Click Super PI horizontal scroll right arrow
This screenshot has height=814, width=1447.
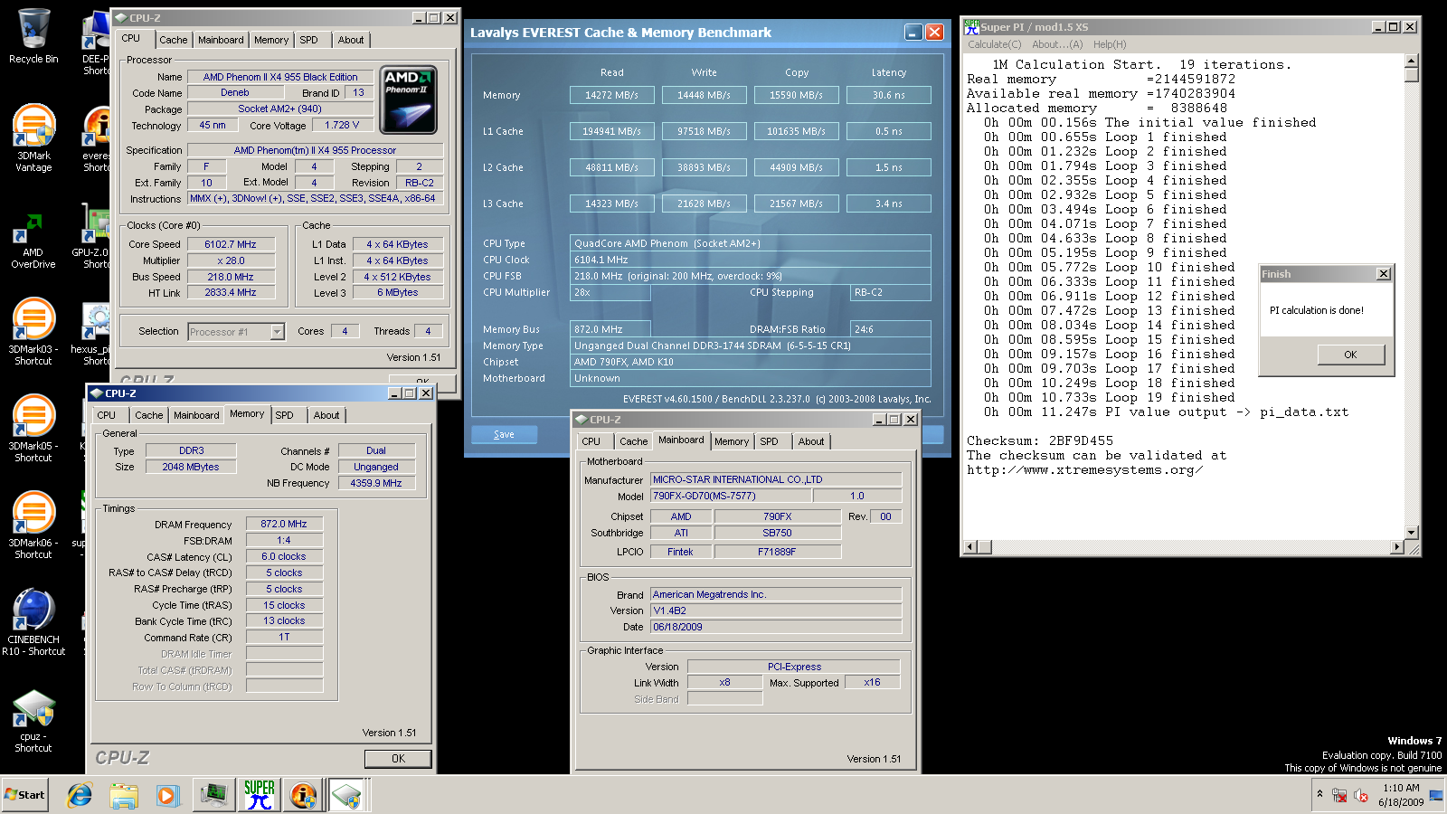point(1397,547)
